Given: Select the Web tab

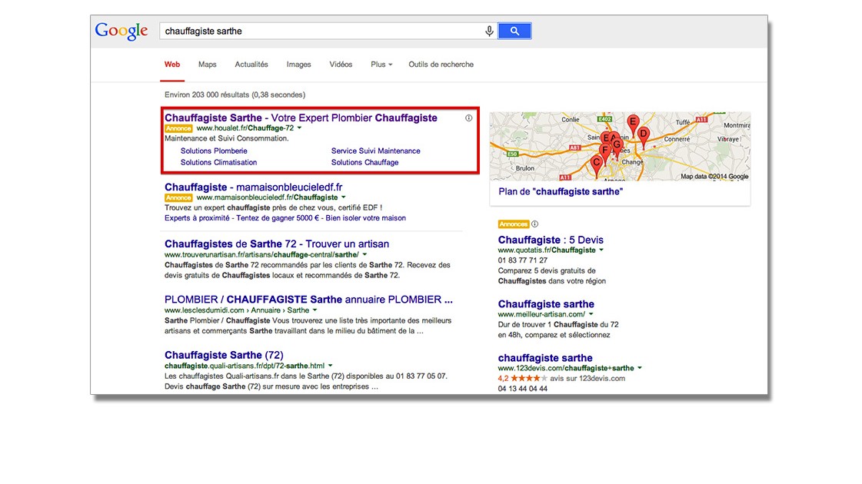Looking at the screenshot, I should (172, 65).
